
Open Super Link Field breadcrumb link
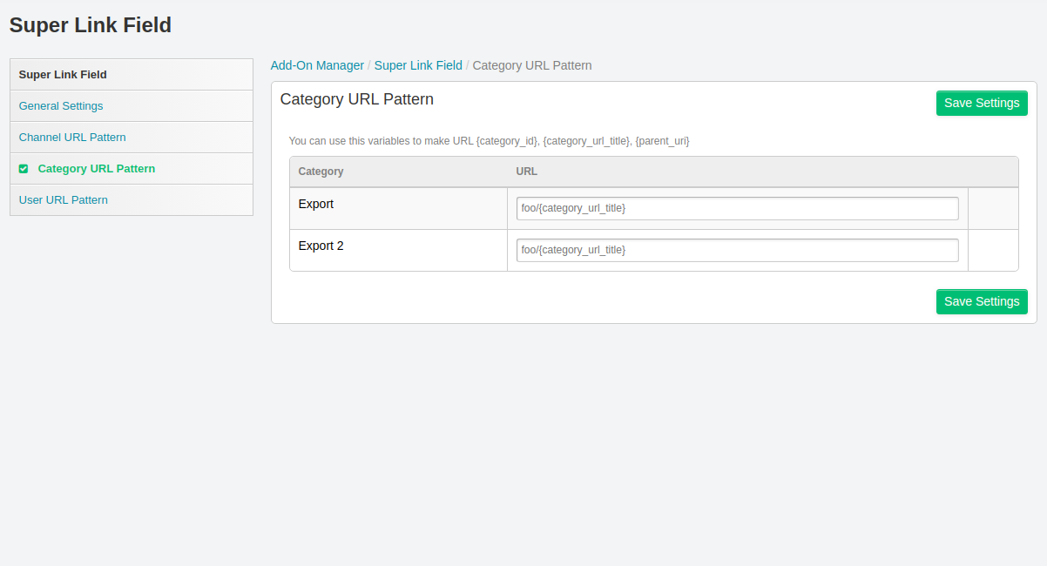point(418,65)
